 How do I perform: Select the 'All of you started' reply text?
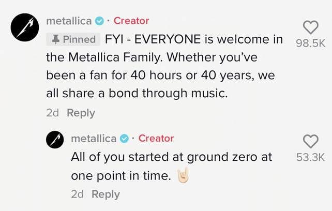(x=171, y=157)
